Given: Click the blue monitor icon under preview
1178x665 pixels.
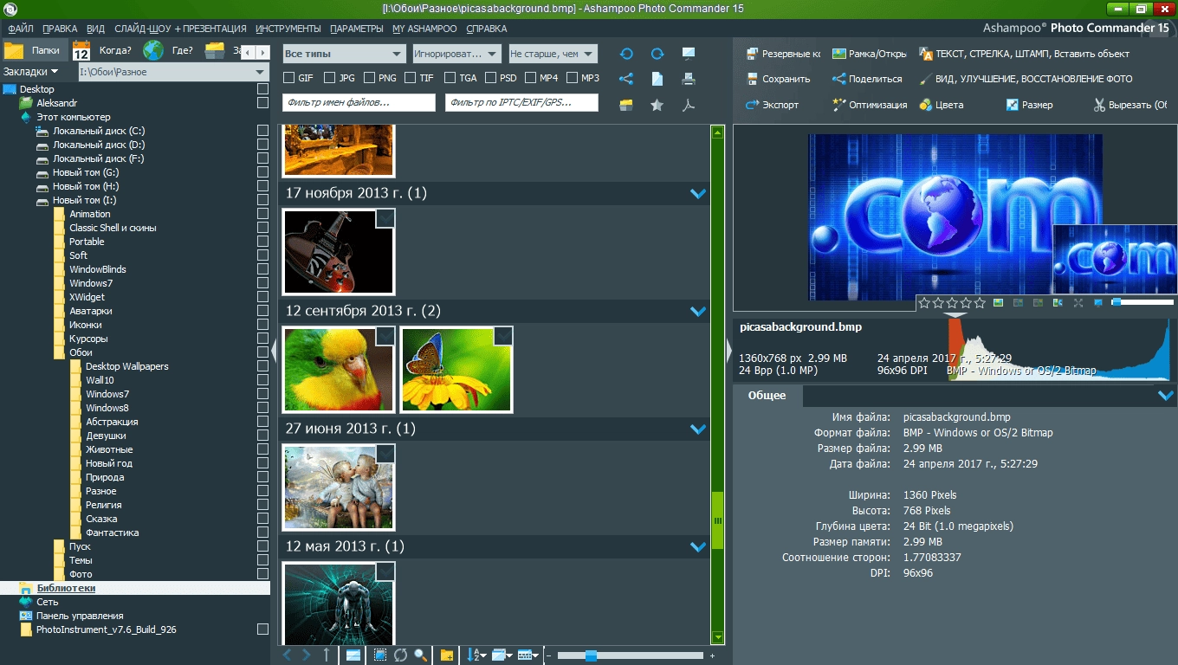Looking at the screenshot, I should point(1098,303).
